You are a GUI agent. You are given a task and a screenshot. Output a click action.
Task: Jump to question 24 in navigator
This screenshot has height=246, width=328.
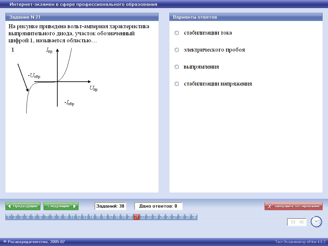[x=156, y=217]
